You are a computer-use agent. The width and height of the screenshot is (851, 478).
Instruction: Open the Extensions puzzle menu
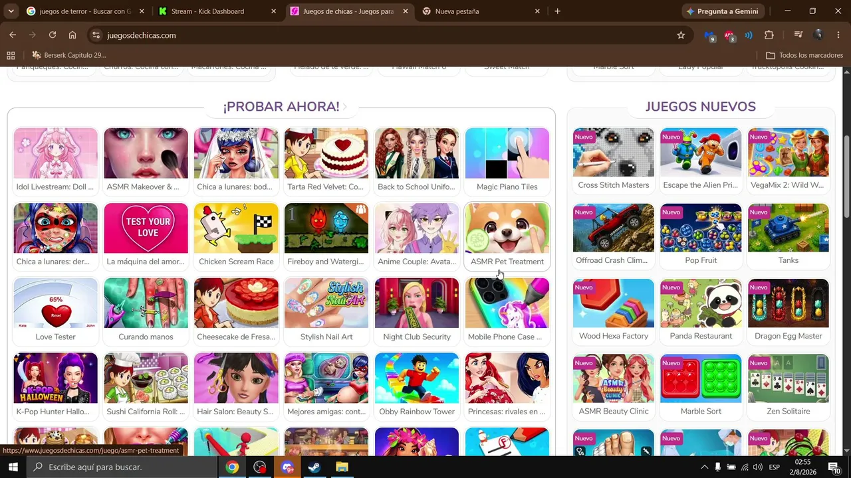click(769, 35)
